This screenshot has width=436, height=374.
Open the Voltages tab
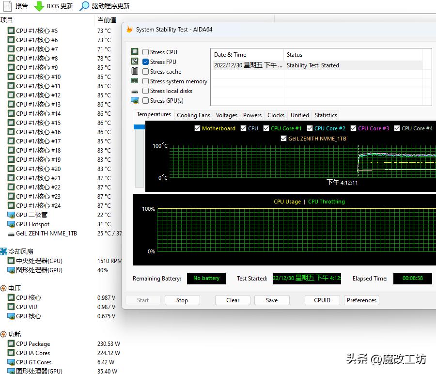click(226, 115)
